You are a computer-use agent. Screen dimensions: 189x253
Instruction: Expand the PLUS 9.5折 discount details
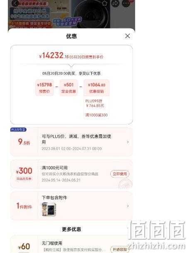[x=128, y=142]
